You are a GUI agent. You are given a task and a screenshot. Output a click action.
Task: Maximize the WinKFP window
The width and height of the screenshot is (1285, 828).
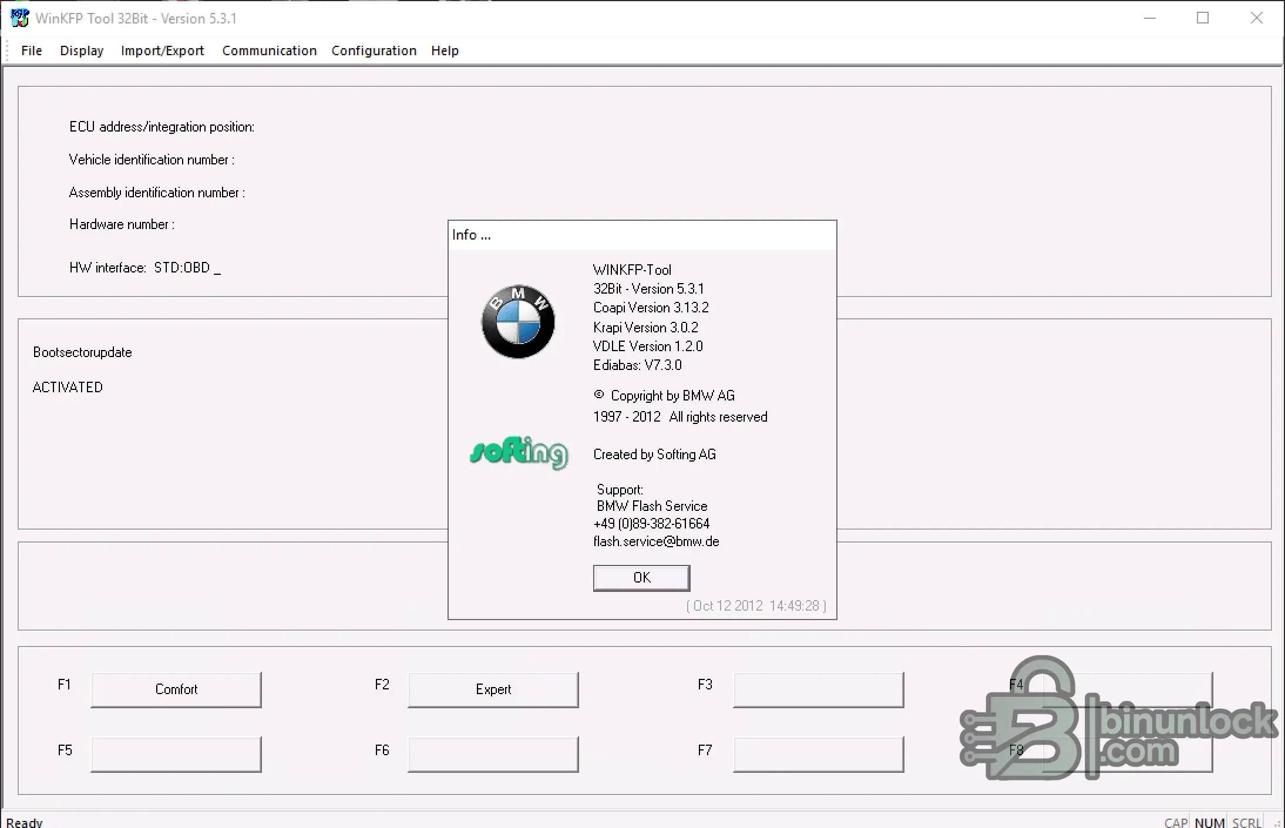tap(1203, 18)
